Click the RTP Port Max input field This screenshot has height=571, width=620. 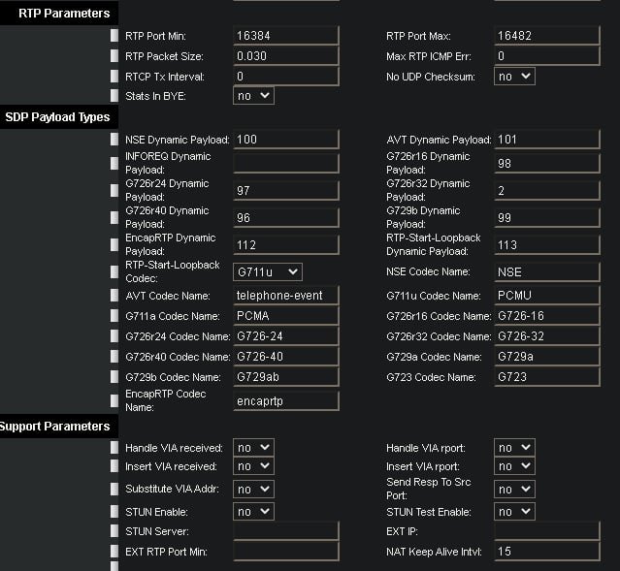[x=547, y=36]
